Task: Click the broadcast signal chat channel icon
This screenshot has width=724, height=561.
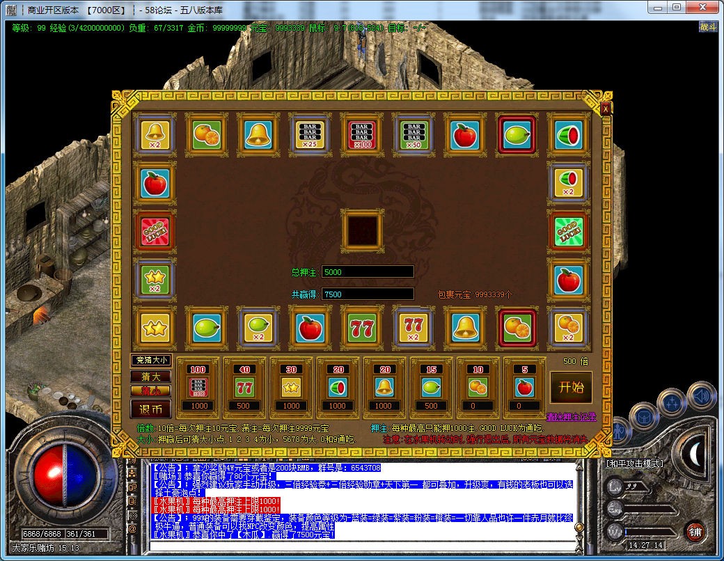Action: click(132, 515)
